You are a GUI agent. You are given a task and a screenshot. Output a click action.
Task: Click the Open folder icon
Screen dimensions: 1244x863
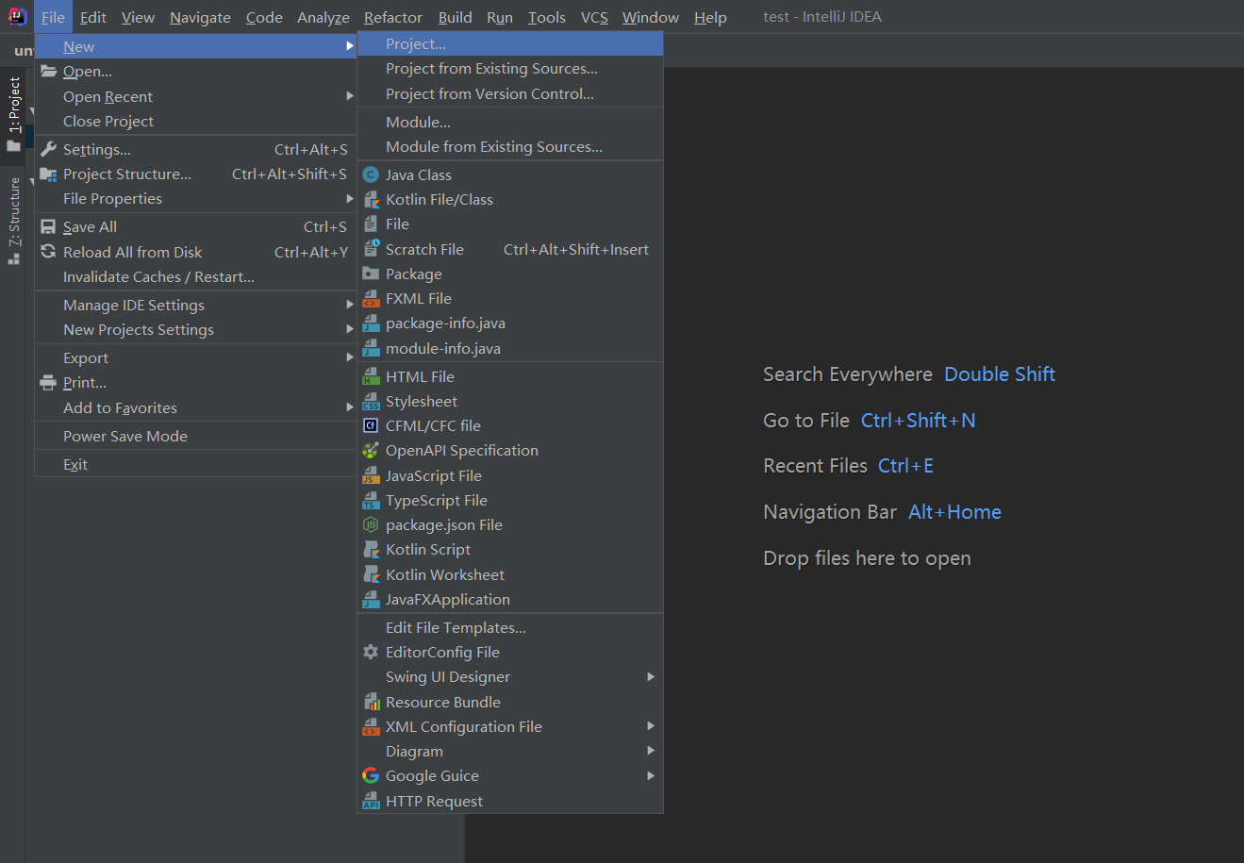pyautogui.click(x=48, y=72)
